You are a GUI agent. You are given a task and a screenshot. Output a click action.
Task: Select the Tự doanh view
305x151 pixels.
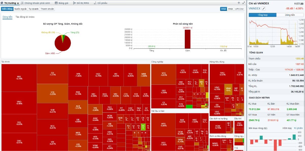pos(34,9)
